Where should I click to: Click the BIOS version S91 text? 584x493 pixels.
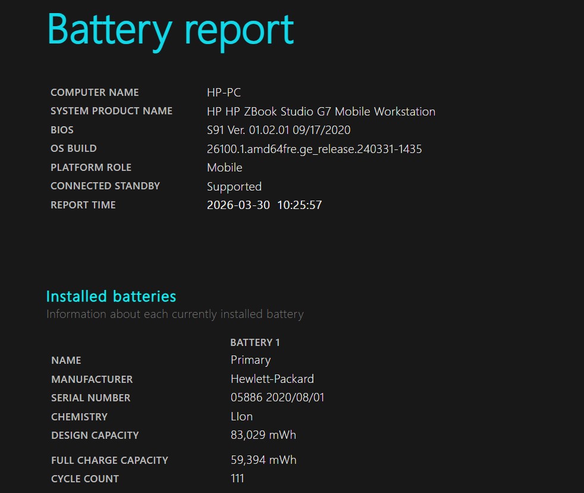point(278,130)
